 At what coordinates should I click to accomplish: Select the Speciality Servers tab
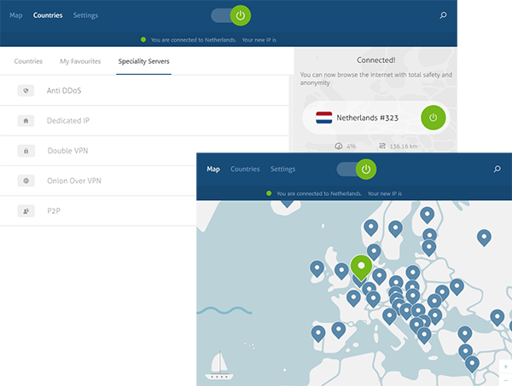(143, 61)
